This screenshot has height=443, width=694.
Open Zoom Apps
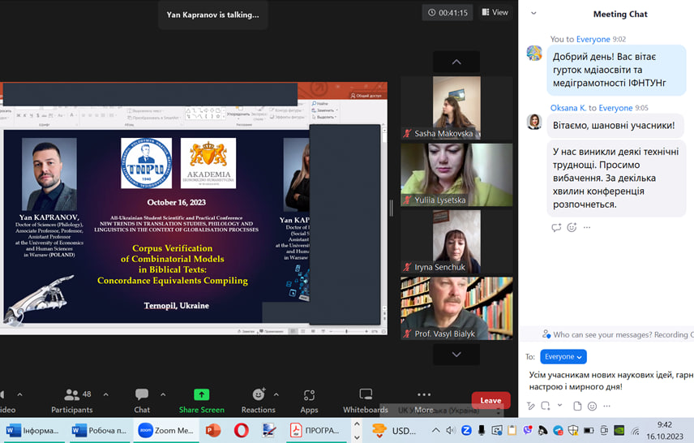(x=309, y=401)
